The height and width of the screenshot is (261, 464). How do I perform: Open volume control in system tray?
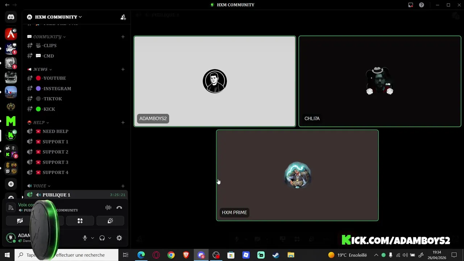(x=405, y=255)
